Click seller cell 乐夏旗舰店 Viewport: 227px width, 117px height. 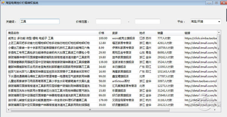point(119,91)
